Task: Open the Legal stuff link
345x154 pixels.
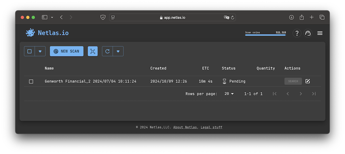Action: tap(211, 127)
